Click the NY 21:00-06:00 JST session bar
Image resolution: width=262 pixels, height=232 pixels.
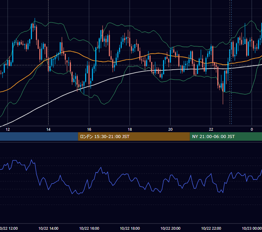226,136
